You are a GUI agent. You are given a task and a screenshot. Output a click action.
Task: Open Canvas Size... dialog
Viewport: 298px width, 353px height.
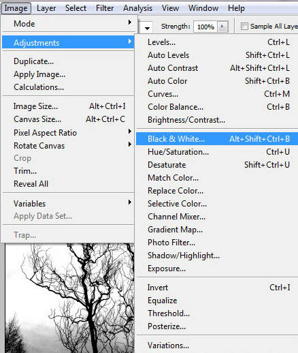click(x=68, y=119)
